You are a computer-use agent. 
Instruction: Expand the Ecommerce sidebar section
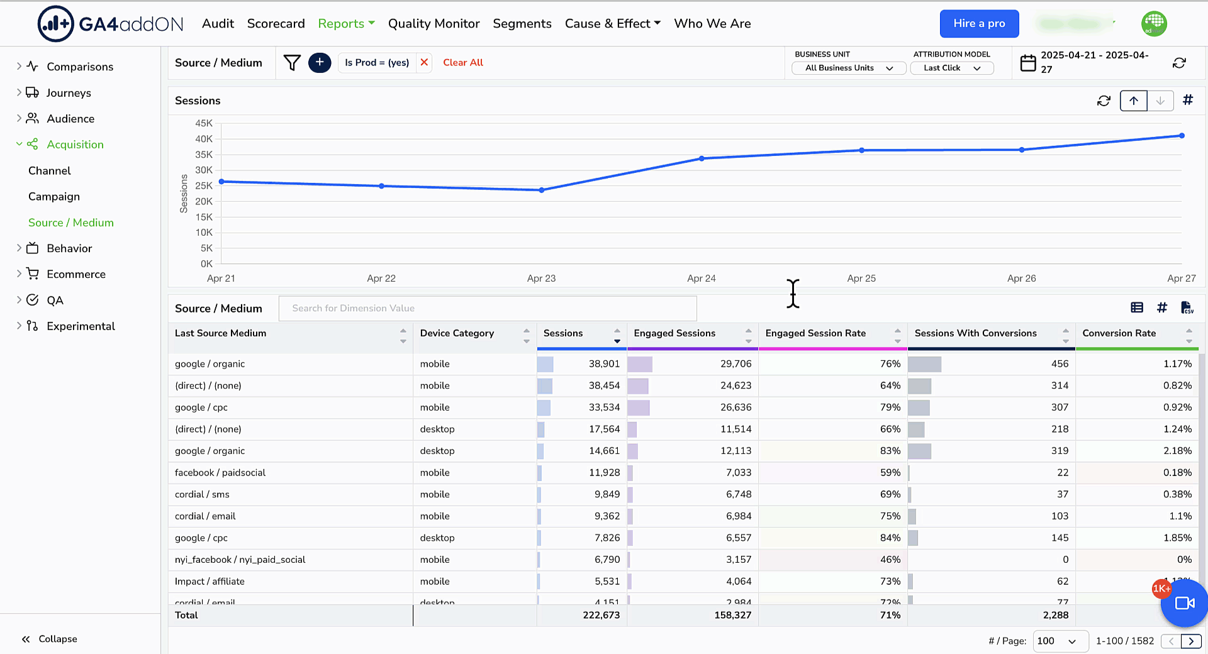(76, 274)
